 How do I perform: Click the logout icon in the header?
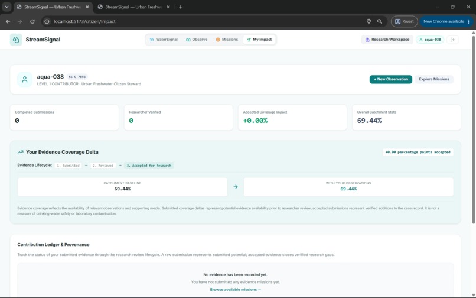452,40
